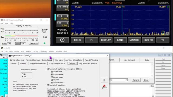Open the Contesting menu in LOGic 10
Image resolution: width=173 pixels, height=97 pixels.
click(x=43, y=51)
